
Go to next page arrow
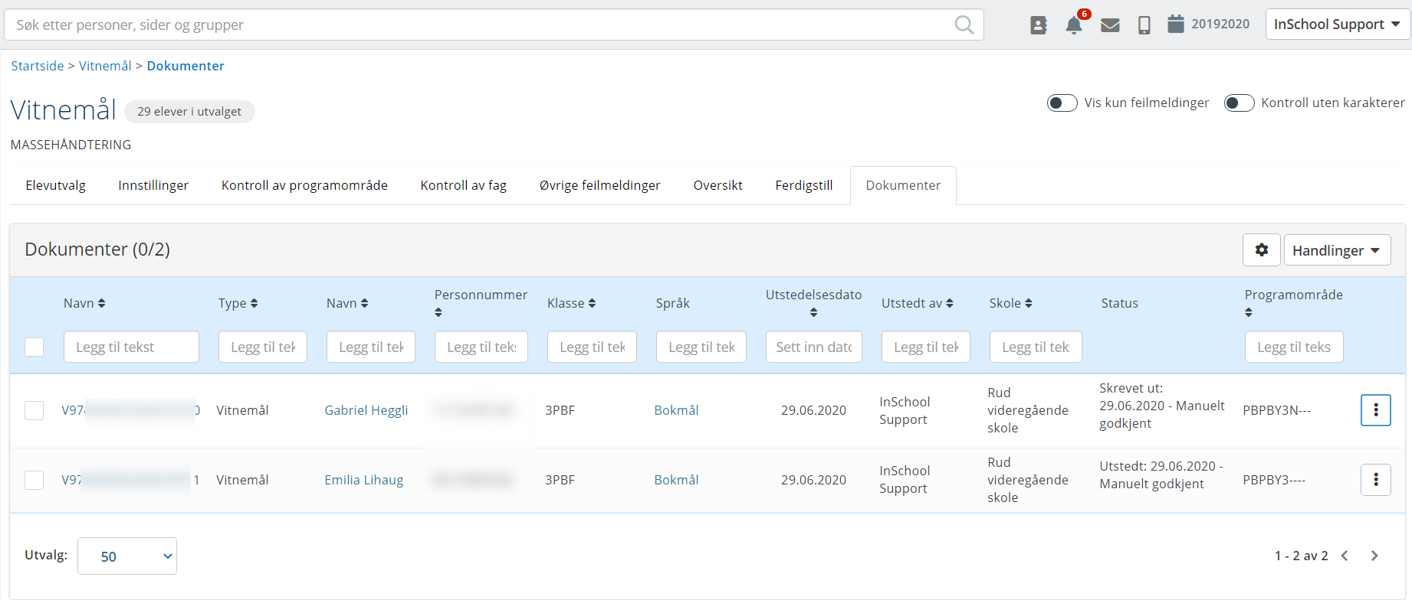[1374, 556]
